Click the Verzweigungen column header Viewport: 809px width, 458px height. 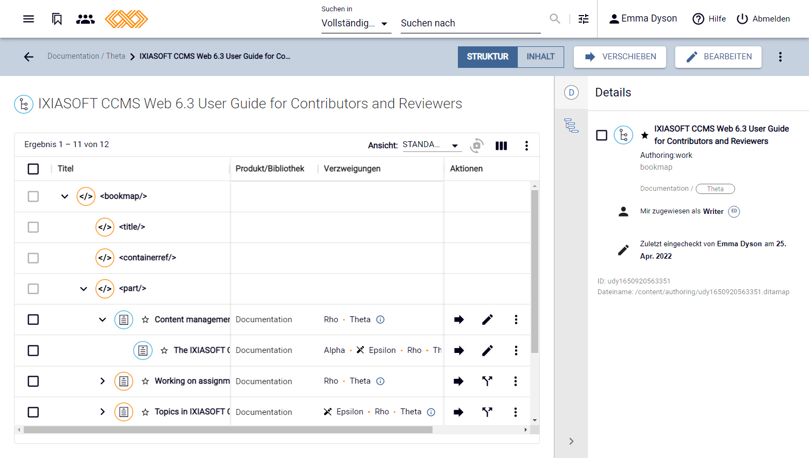[x=352, y=169]
